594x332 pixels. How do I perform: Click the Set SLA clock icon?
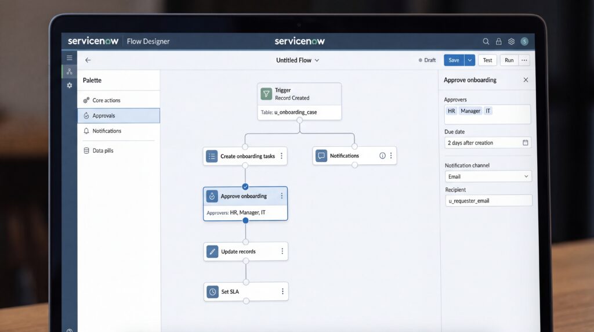pos(213,292)
